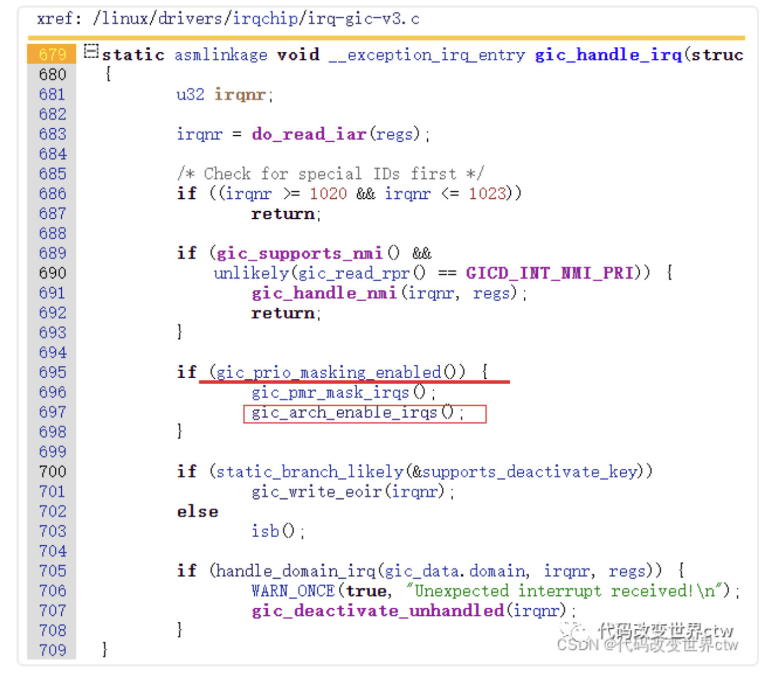Click line number 700

point(52,472)
